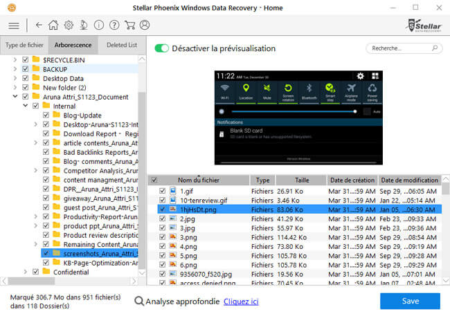Uncheck the 1.gif file checkbox
The width and height of the screenshot is (450, 316).
[162, 191]
